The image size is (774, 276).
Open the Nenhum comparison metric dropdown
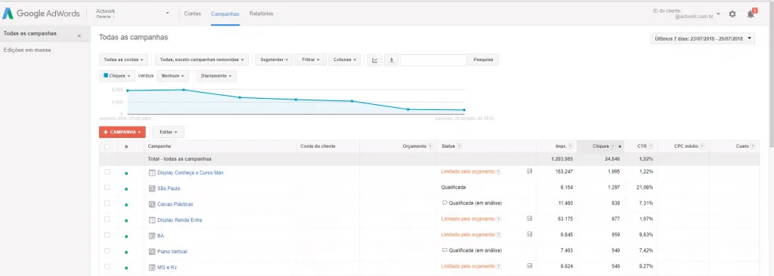point(173,76)
